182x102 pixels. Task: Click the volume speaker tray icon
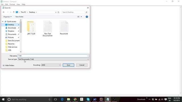pyautogui.click(x=162, y=99)
